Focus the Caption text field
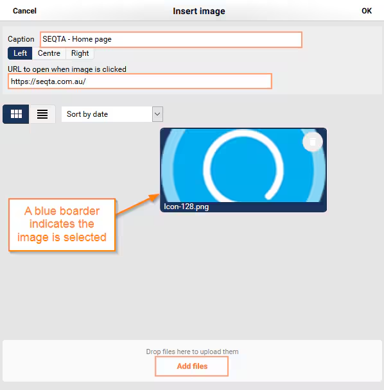The height and width of the screenshot is (390, 384). (171, 40)
